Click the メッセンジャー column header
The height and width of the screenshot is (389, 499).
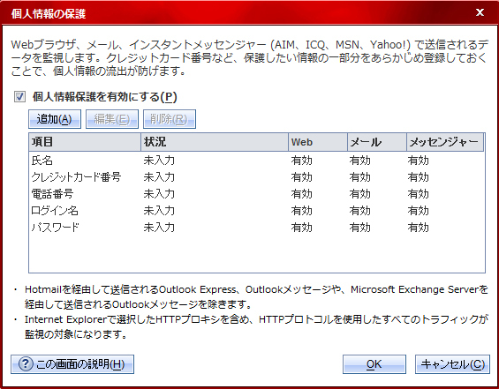(x=445, y=142)
